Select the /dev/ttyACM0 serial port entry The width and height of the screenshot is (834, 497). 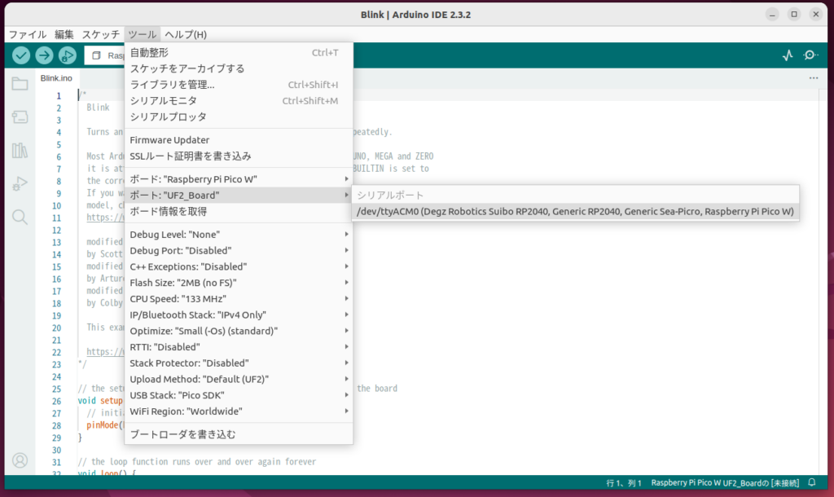click(x=576, y=211)
